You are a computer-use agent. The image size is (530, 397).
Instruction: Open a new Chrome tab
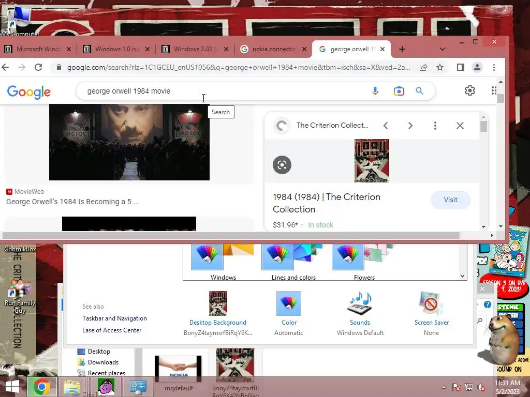click(x=402, y=49)
